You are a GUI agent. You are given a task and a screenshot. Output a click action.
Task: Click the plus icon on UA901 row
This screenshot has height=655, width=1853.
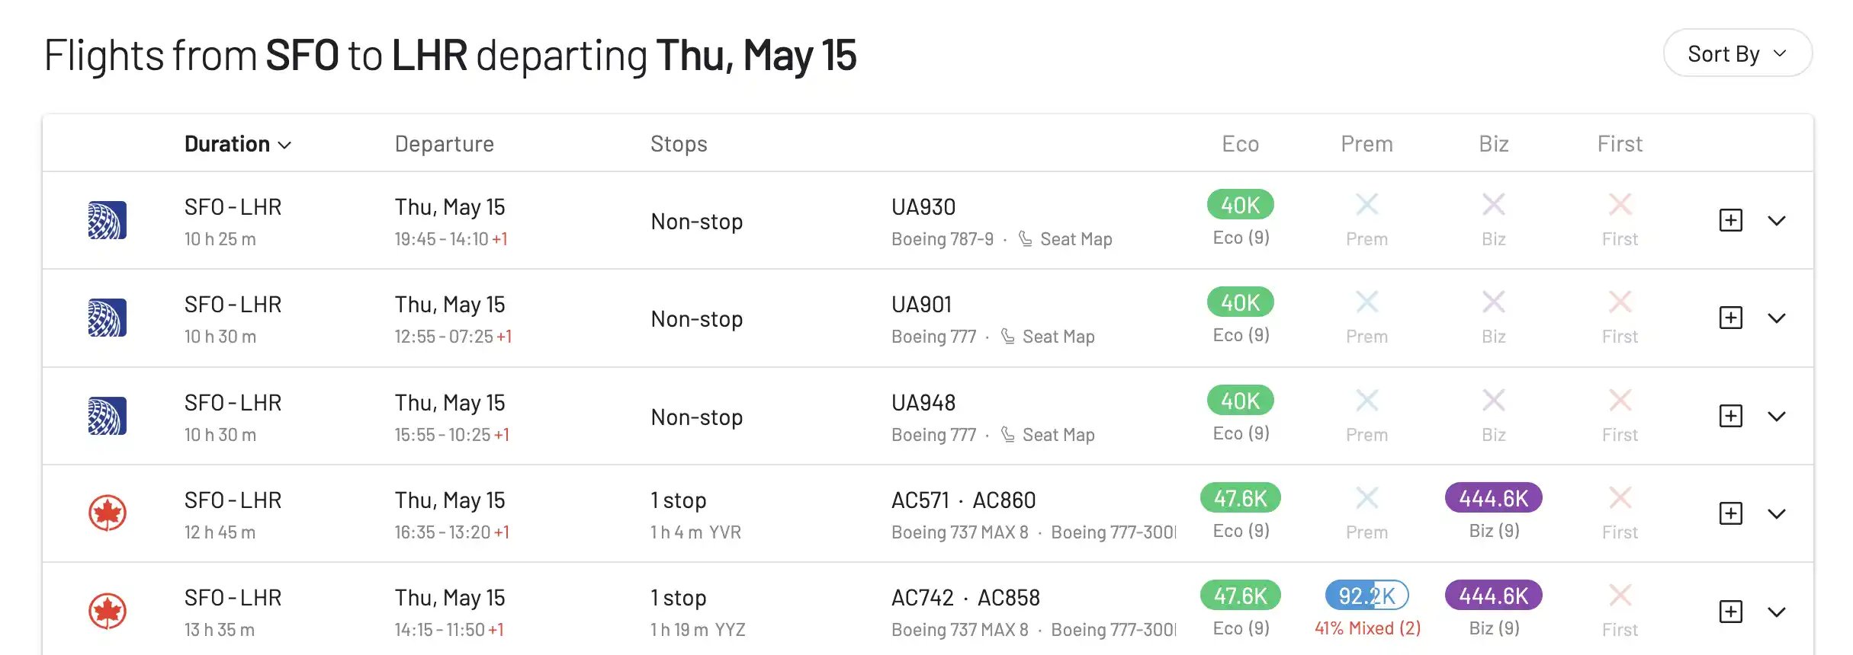(x=1730, y=318)
